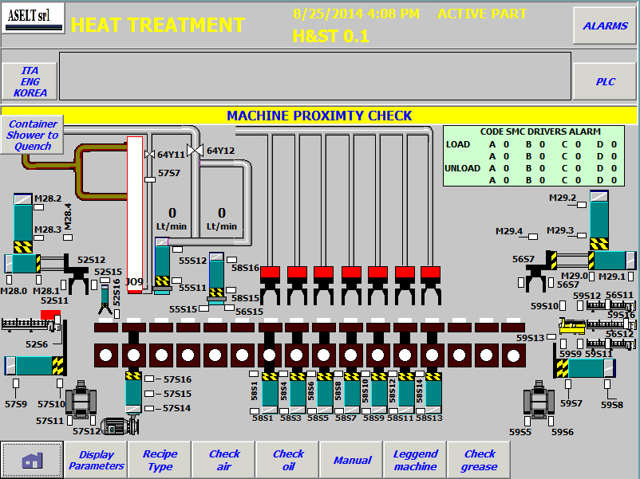Click the yellow machine icon near 59S10
Screen dimensions: 640x479
click(572, 327)
